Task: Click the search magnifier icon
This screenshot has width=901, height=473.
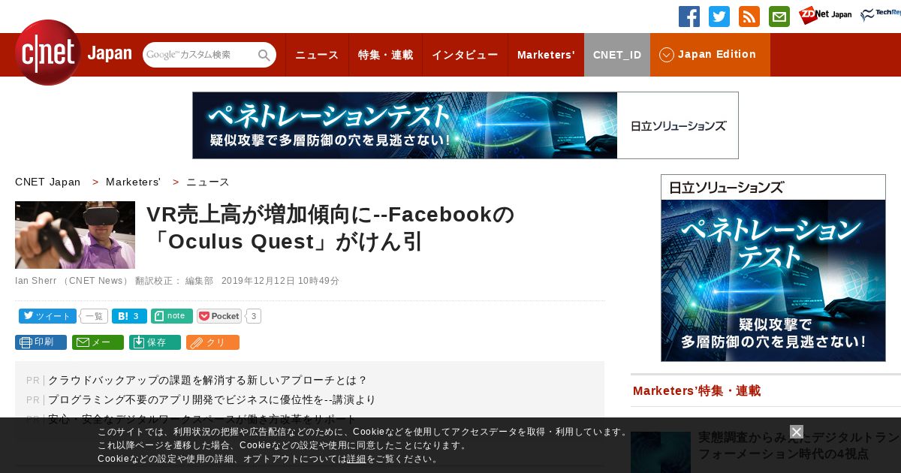Action: pos(264,55)
